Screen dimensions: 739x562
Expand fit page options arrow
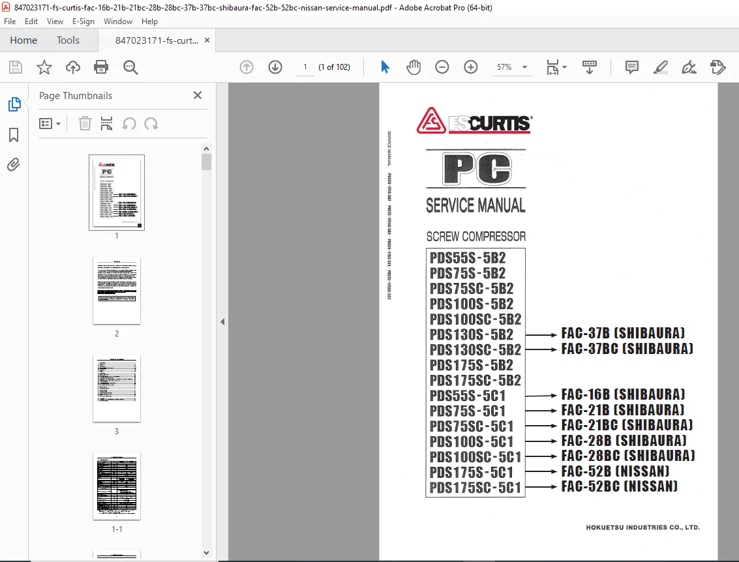pyautogui.click(x=565, y=67)
